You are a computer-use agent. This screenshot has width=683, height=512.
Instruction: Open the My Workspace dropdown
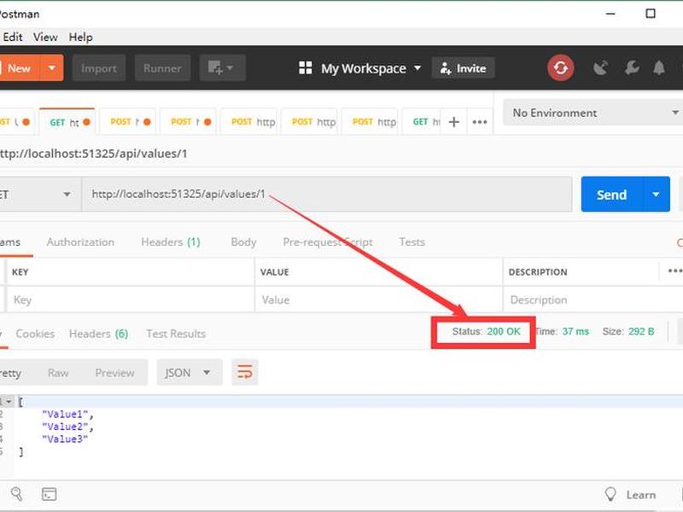(371, 68)
